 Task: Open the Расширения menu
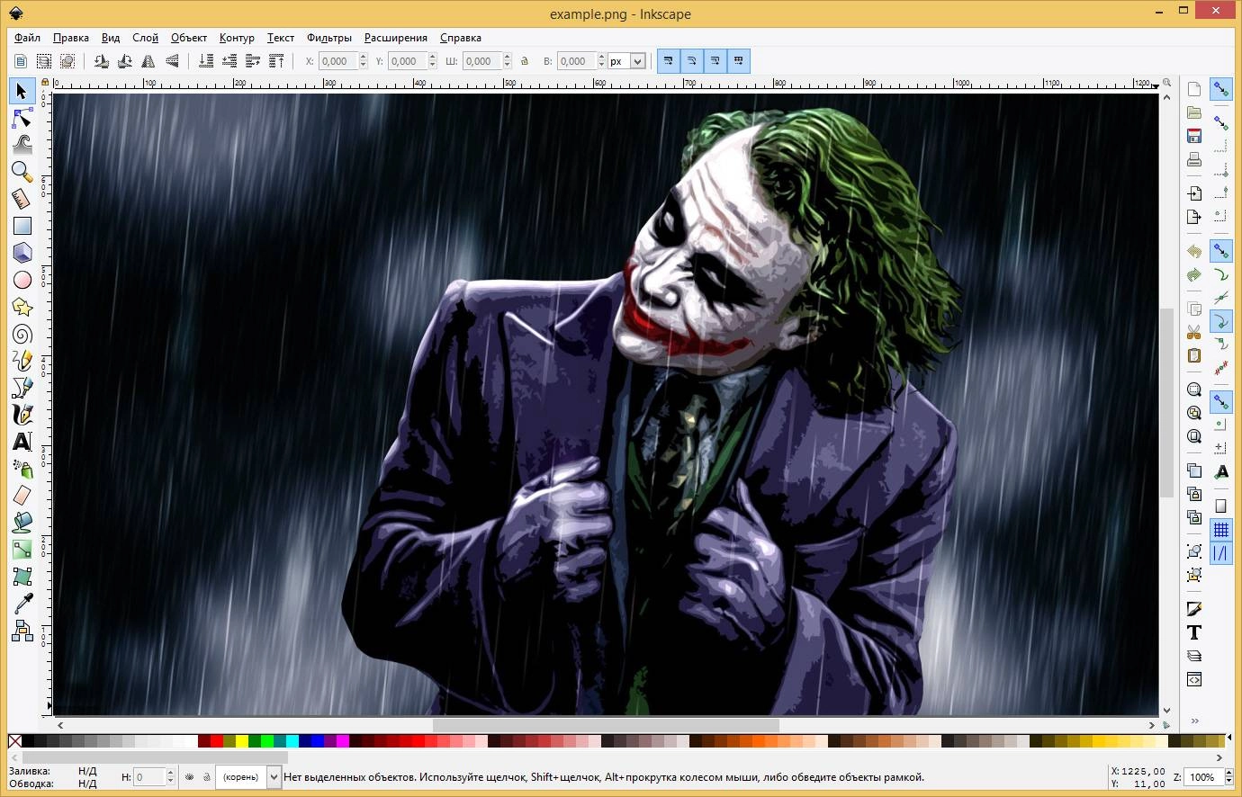395,38
